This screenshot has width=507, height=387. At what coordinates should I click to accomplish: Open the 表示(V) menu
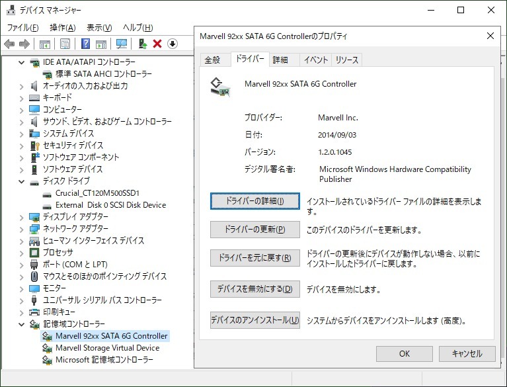[99, 28]
